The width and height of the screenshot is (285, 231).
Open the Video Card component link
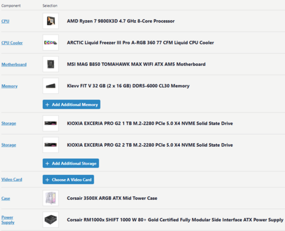click(12, 180)
